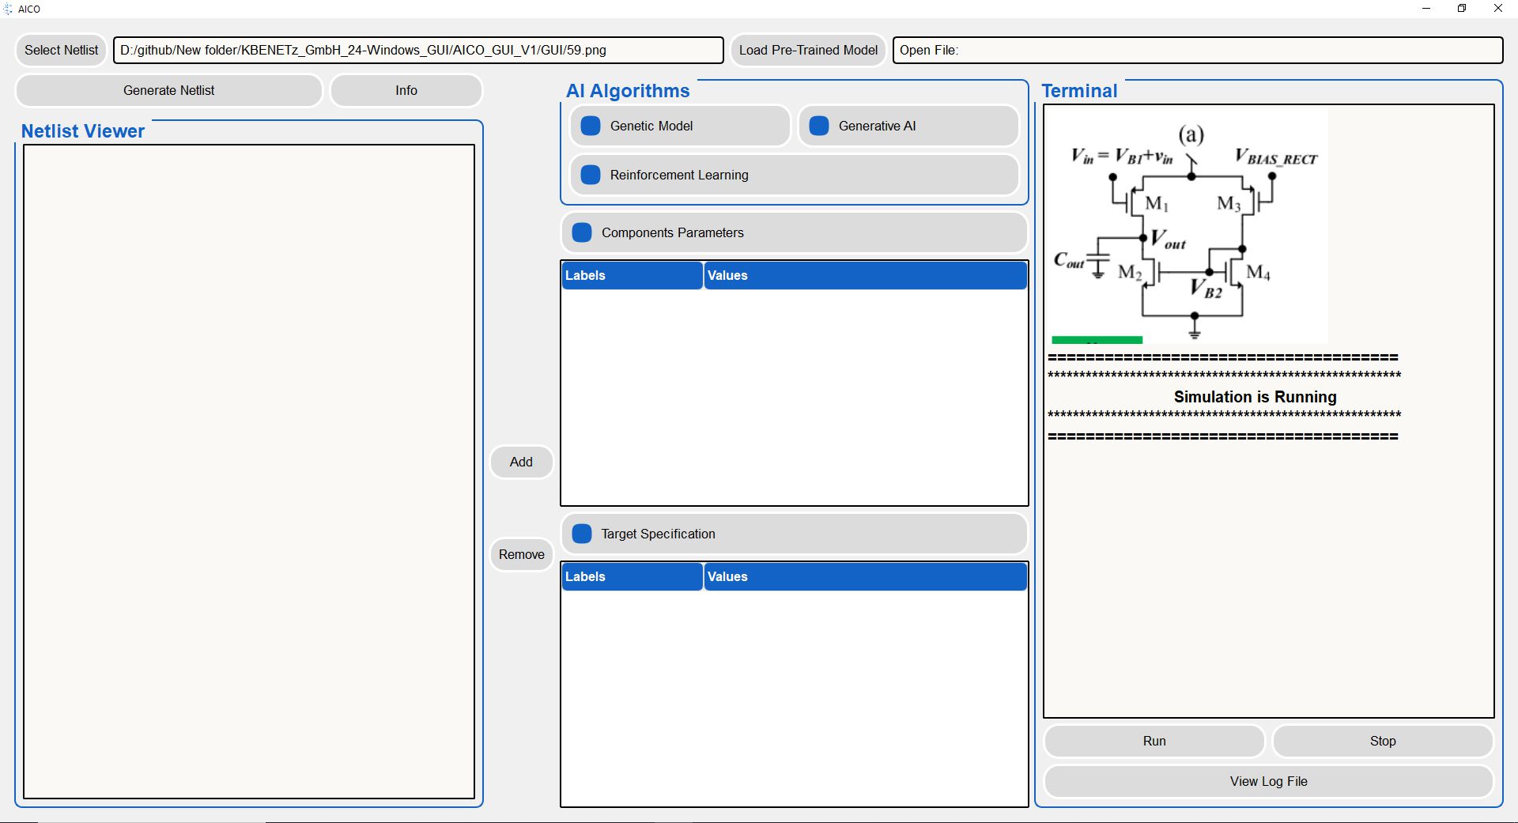Click the netlist file path field

[417, 51]
